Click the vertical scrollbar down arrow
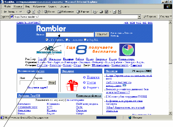173x127 pixels. click(171, 113)
